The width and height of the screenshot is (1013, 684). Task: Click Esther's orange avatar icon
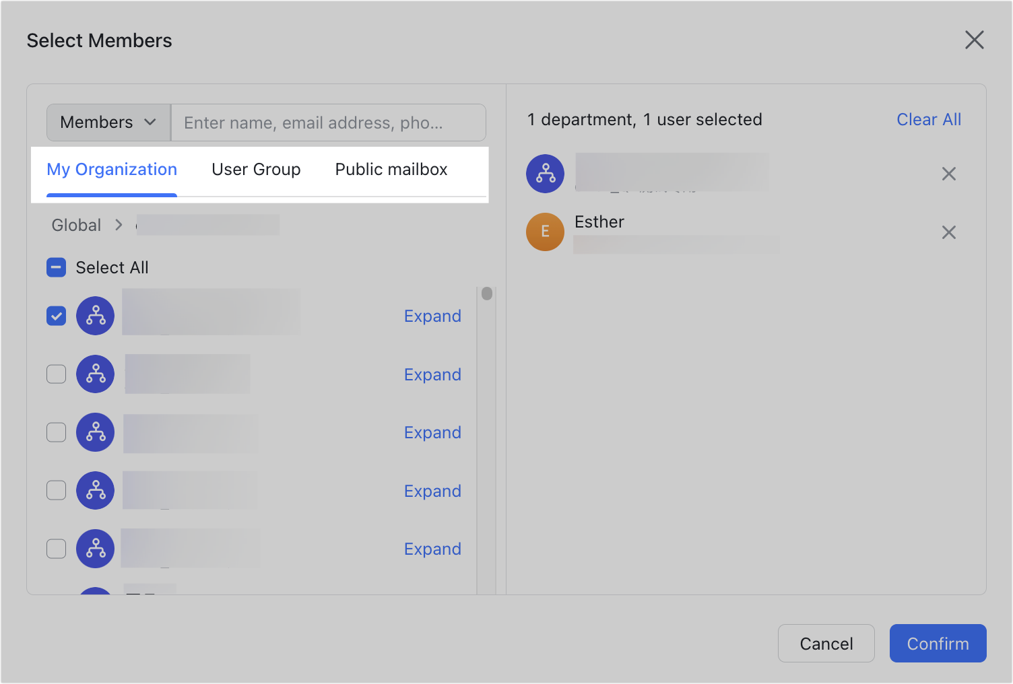(545, 232)
